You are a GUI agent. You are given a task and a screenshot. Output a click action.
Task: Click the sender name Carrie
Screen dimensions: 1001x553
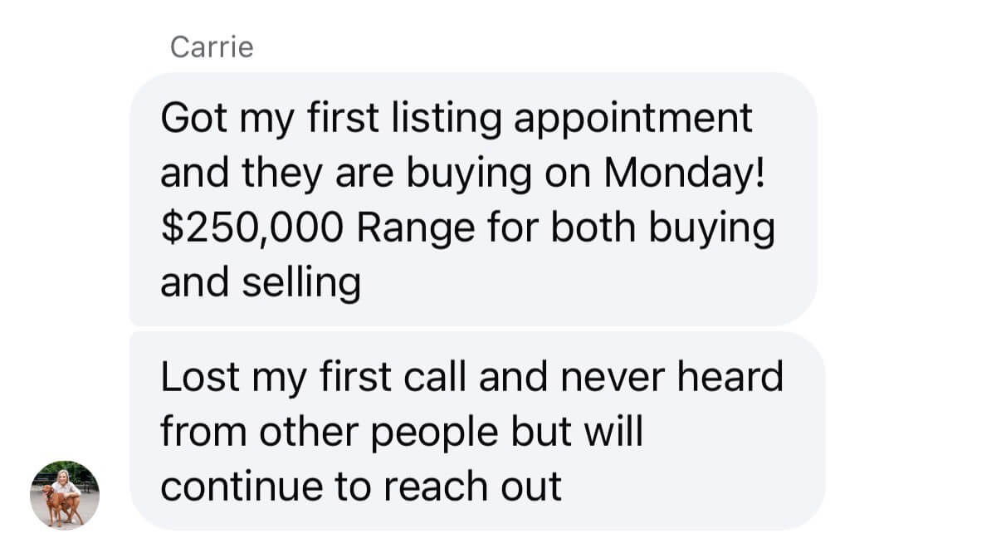(x=212, y=47)
